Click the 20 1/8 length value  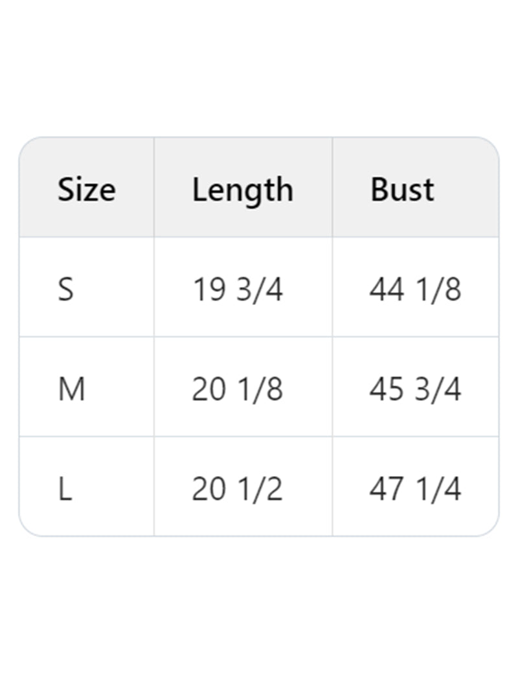coord(238,390)
